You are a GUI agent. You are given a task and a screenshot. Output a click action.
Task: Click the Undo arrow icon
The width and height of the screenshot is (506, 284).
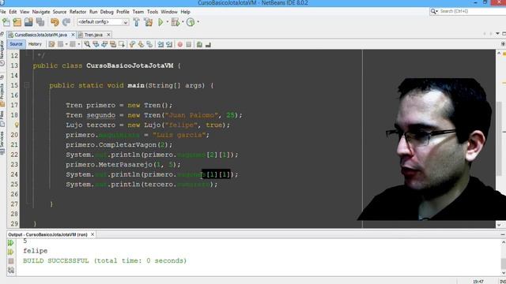[x=55, y=22]
